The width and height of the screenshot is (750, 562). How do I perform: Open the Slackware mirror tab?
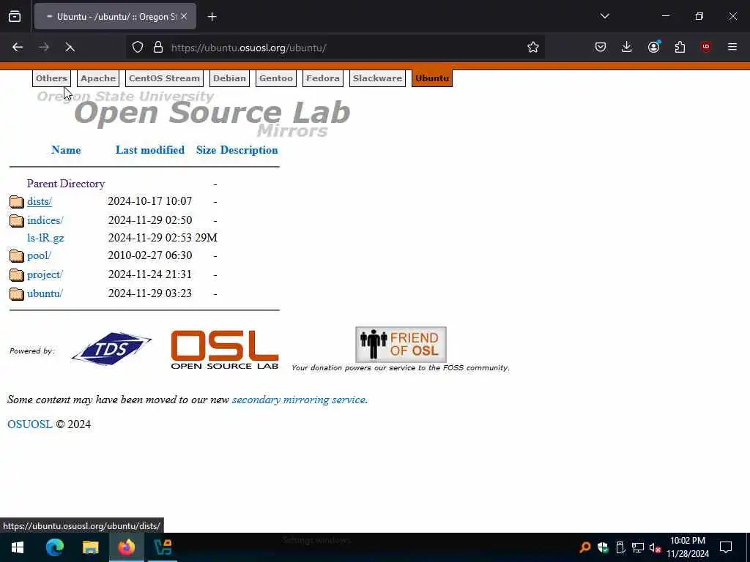point(377,78)
